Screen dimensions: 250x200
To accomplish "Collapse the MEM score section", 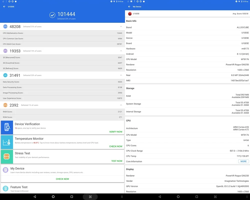I will click(121, 105).
